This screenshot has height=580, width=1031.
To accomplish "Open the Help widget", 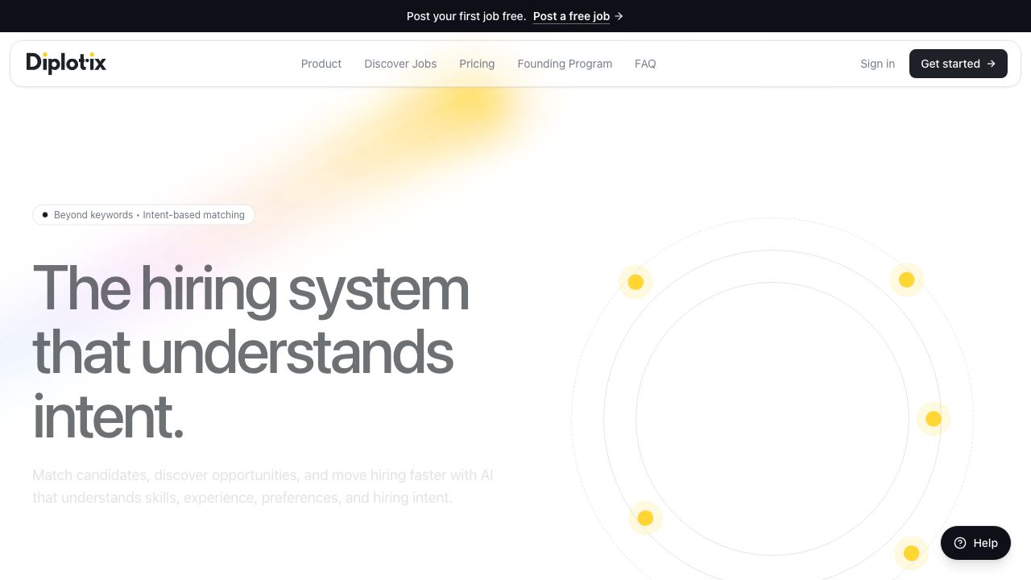I will [975, 543].
